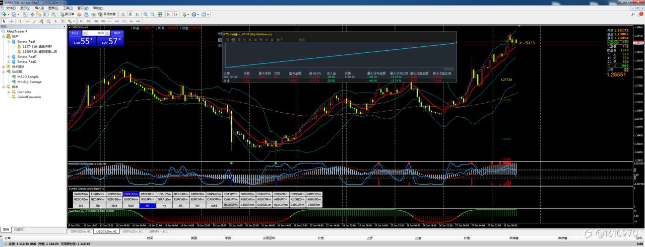Select the trendline drawing tool
Image resolution: width=645 pixels, height=247 pixels.
tap(34, 21)
